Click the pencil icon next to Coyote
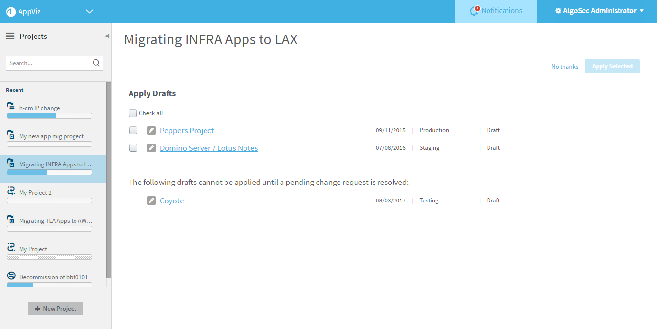The image size is (657, 329). tap(151, 201)
